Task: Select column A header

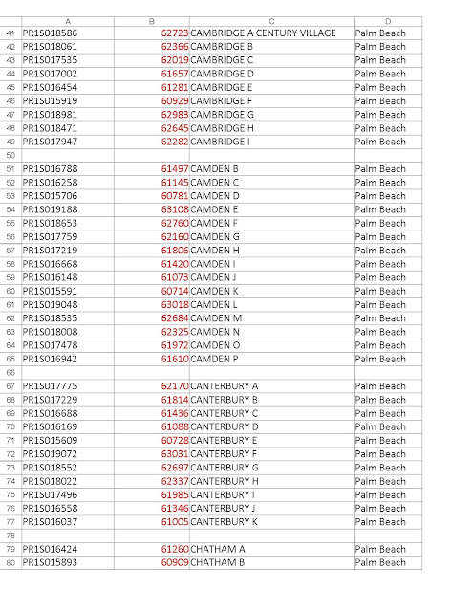Action: pos(68,21)
